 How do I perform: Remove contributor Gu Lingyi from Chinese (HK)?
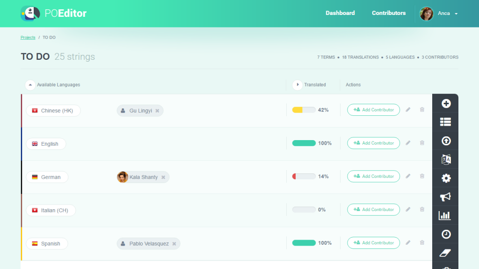[157, 111]
